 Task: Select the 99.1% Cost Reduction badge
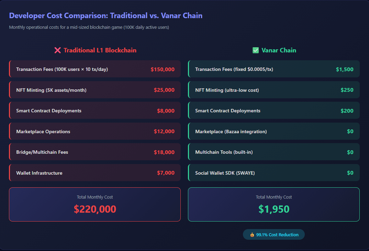[x=274, y=235]
